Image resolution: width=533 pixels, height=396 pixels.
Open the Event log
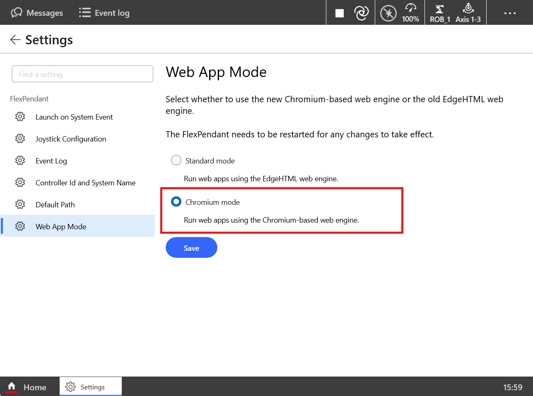point(104,13)
